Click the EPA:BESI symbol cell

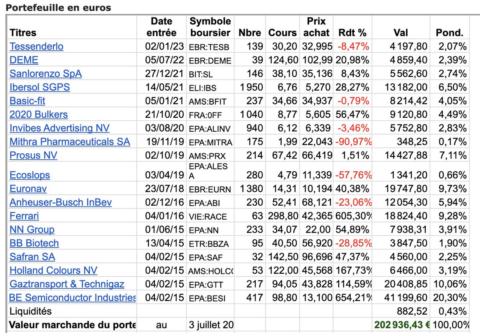(x=208, y=298)
